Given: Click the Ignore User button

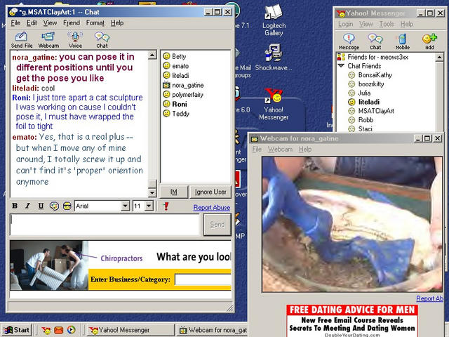Looking at the screenshot, I should pyautogui.click(x=210, y=192).
